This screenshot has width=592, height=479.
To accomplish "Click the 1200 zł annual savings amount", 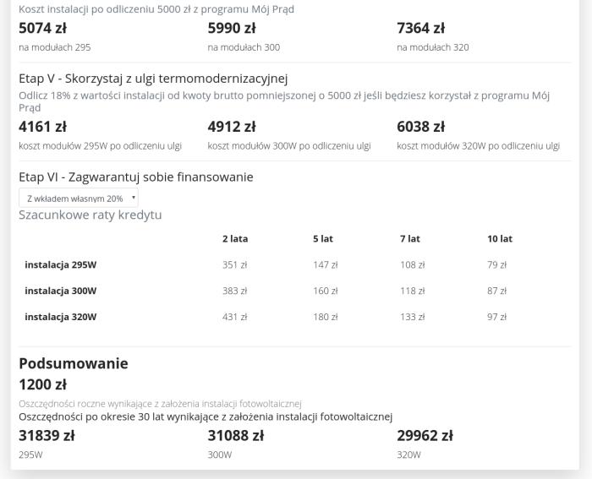I will (x=42, y=384).
